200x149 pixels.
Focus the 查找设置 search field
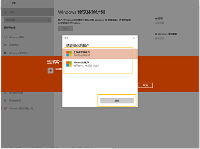click(x=28, y=20)
